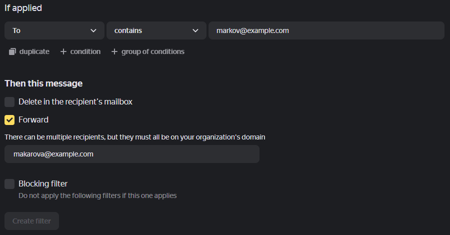450x235 pixels.
Task: Click the markov@example.com condition value field
Action: click(x=326, y=30)
